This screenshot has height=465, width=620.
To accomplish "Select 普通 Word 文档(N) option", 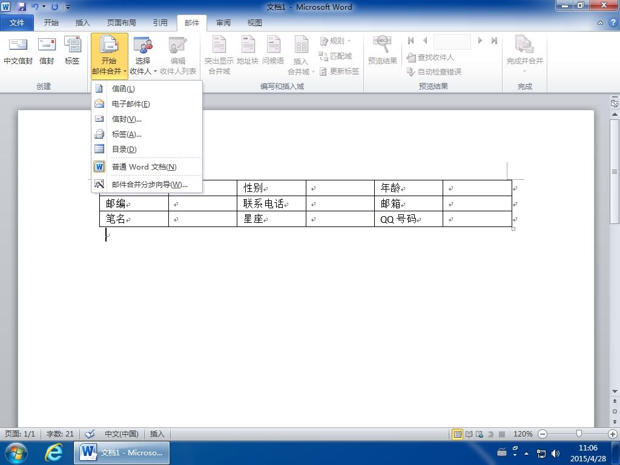I will tap(147, 167).
